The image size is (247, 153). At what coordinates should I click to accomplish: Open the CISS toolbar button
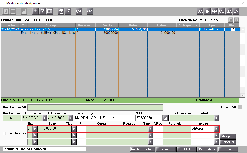[x=90, y=11]
